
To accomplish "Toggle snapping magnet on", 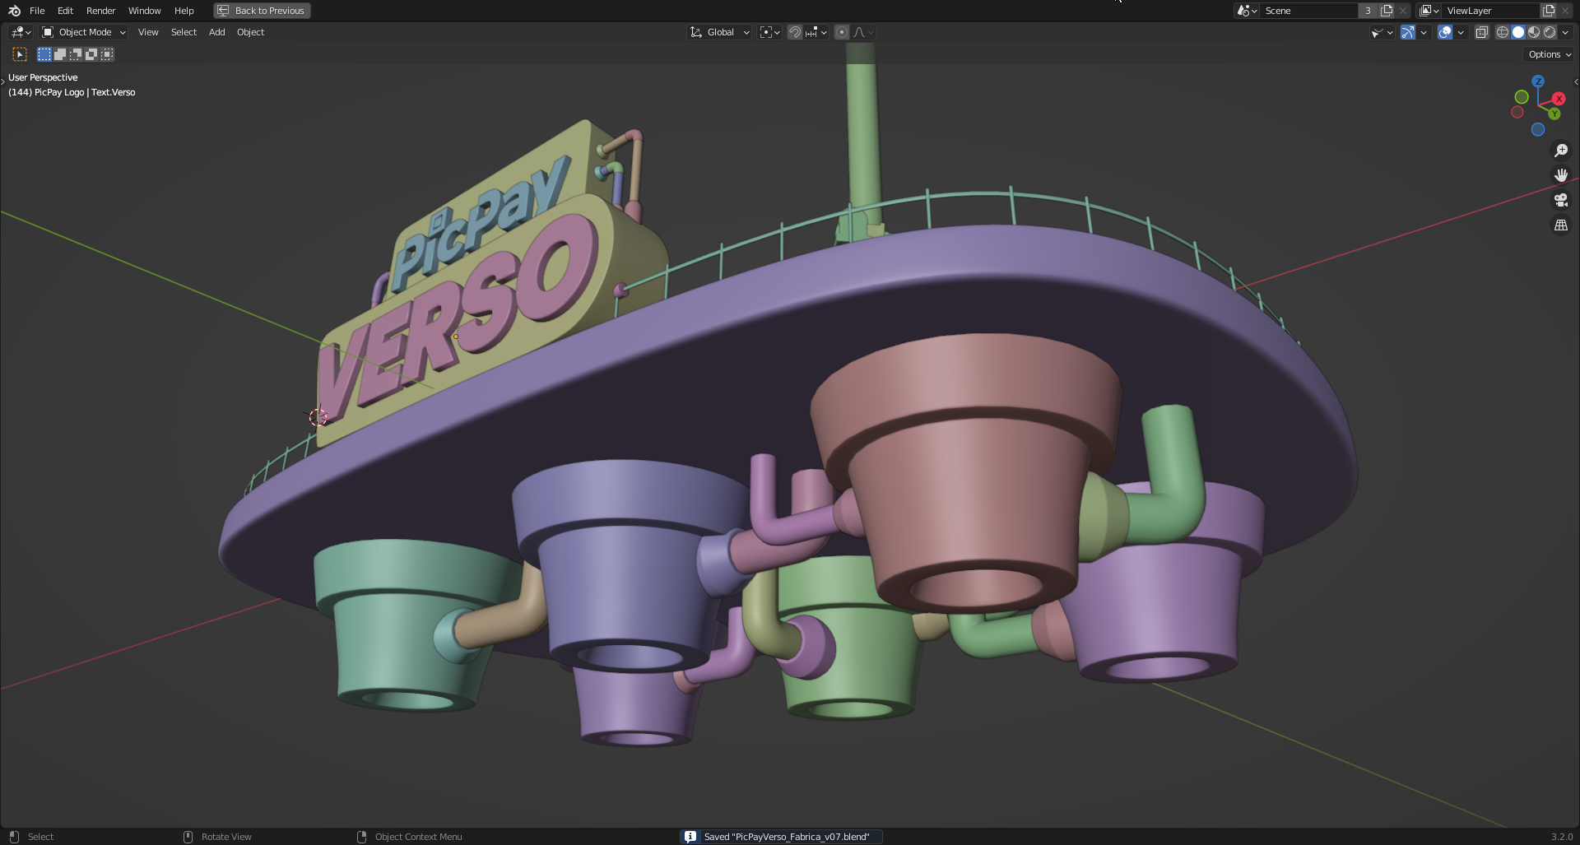I will tap(794, 32).
